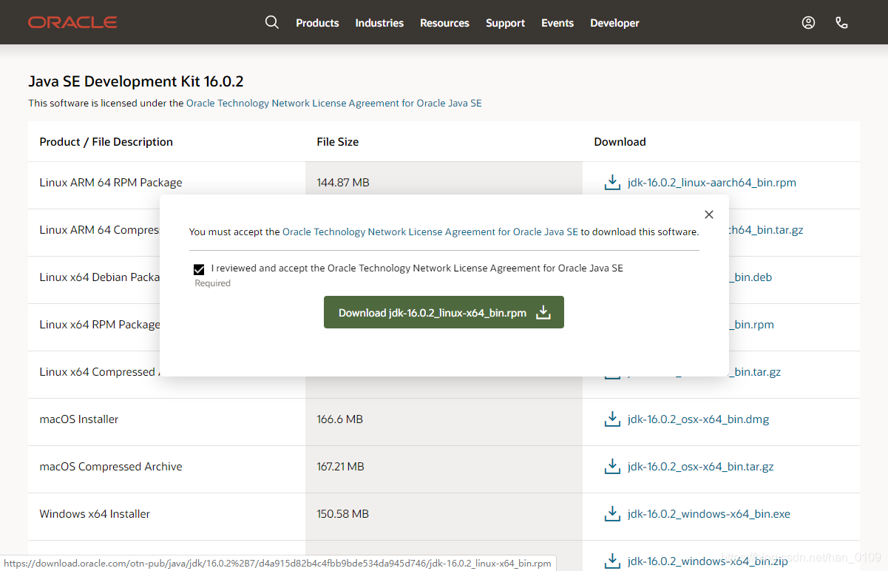The image size is (888, 571).
Task: Click Linux x64 RPM Package row label
Action: (x=100, y=325)
